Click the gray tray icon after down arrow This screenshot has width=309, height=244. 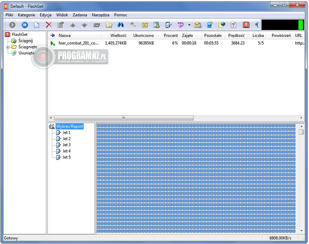96,25
